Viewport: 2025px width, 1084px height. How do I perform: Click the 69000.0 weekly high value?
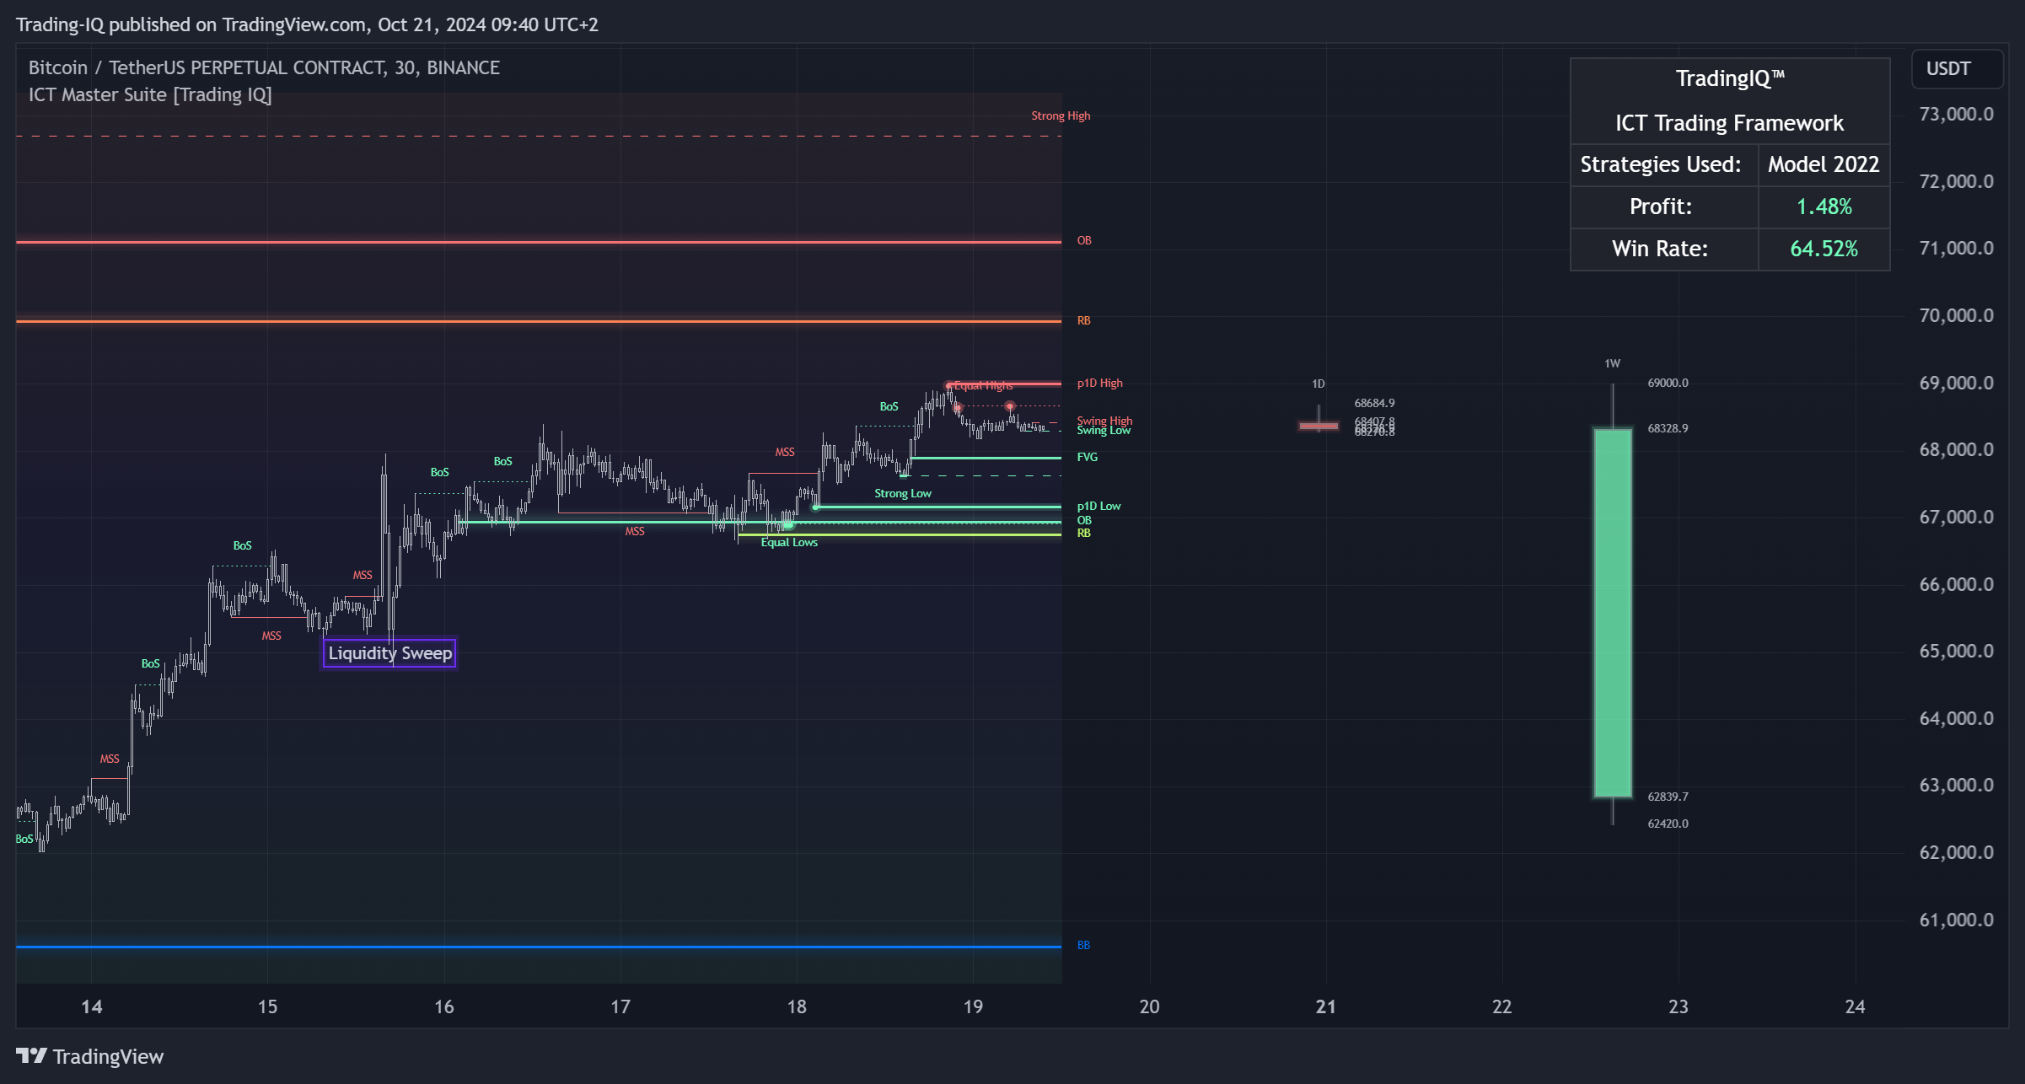point(1668,383)
